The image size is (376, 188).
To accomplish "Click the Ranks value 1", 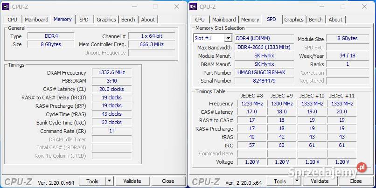I will pos(348,64).
